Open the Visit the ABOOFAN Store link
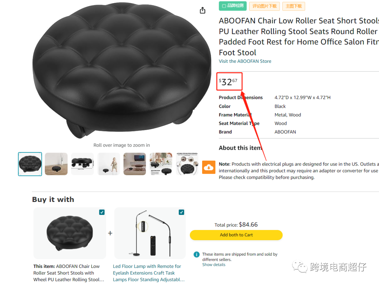 (x=245, y=61)
